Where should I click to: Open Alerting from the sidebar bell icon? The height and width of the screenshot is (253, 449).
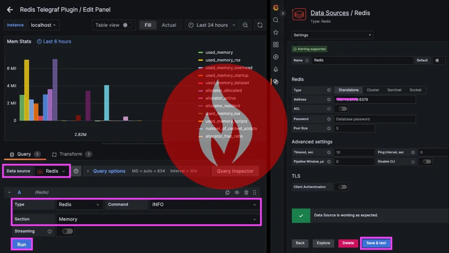pyautogui.click(x=276, y=69)
